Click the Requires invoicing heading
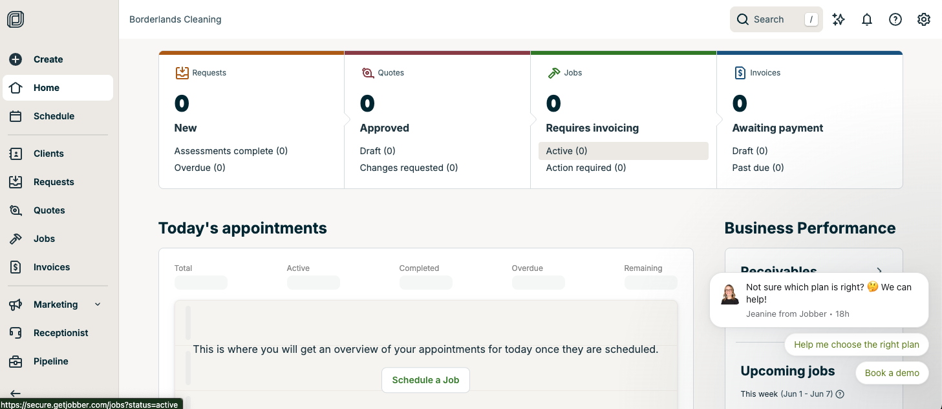Image resolution: width=942 pixels, height=409 pixels. click(592, 128)
